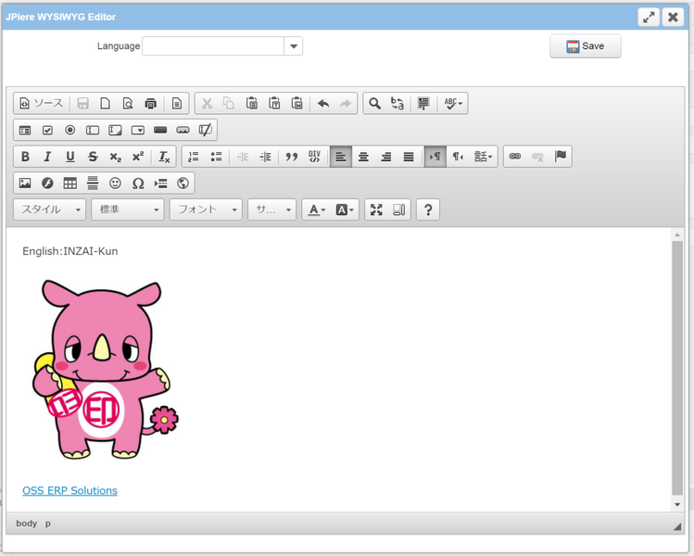Click the Find magnifier icon

click(374, 104)
